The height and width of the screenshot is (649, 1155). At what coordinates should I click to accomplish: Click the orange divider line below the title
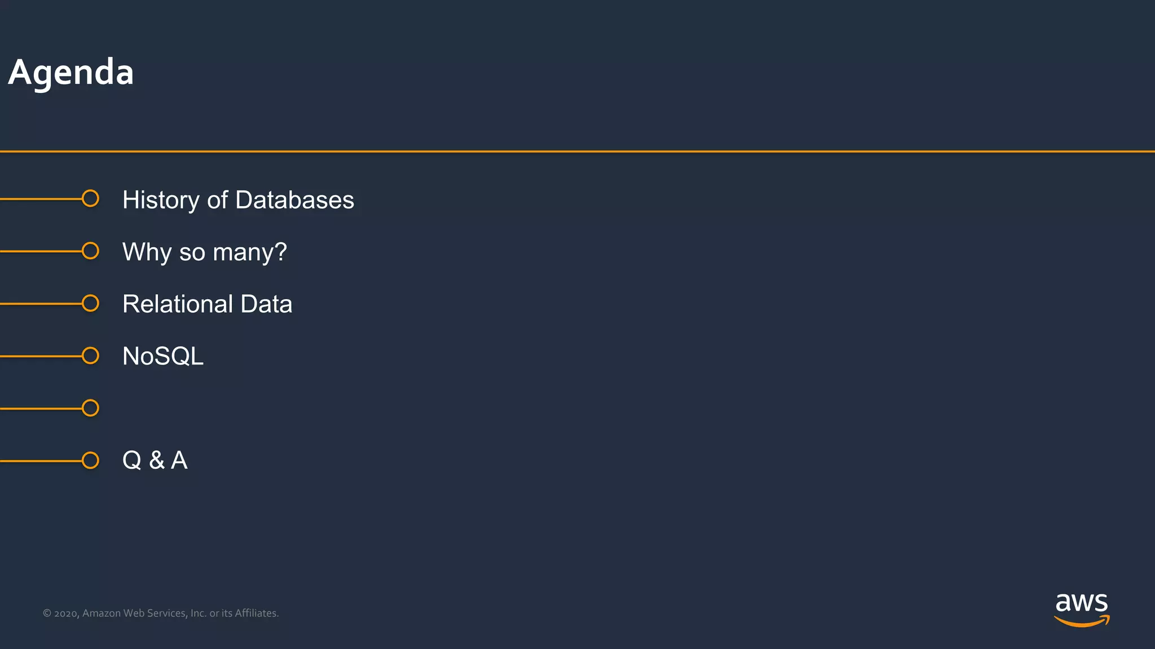coord(577,151)
